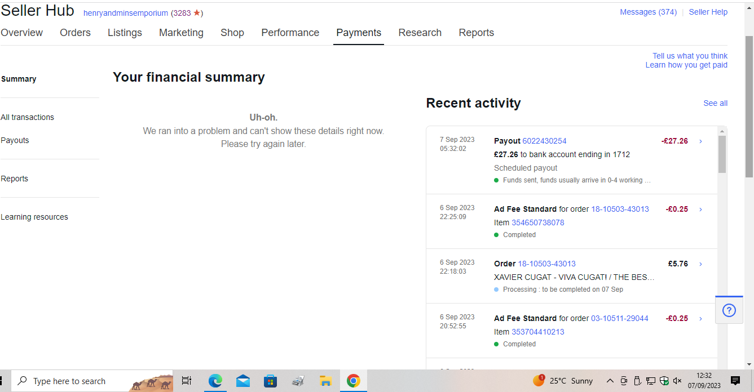Open Seller Help link
Screen dimensions: 754x392
(708, 12)
